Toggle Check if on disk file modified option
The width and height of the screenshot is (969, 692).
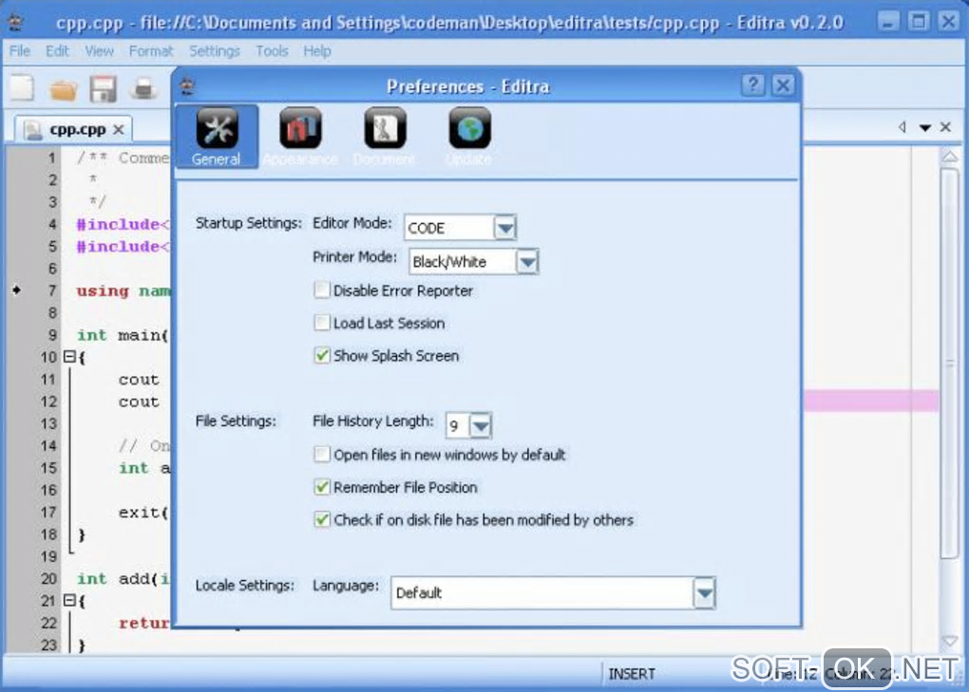coord(322,520)
